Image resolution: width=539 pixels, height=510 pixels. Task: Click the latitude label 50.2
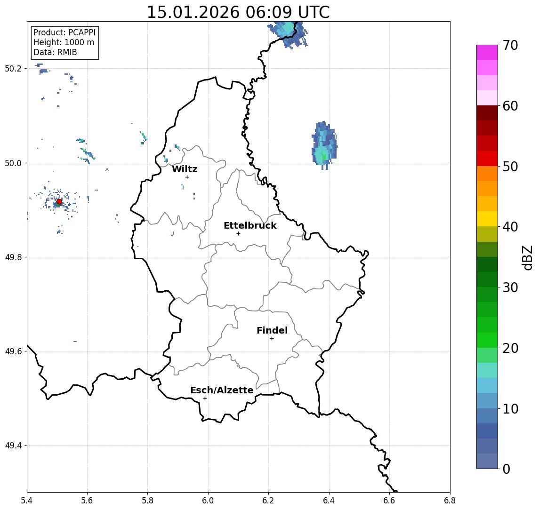13,68
